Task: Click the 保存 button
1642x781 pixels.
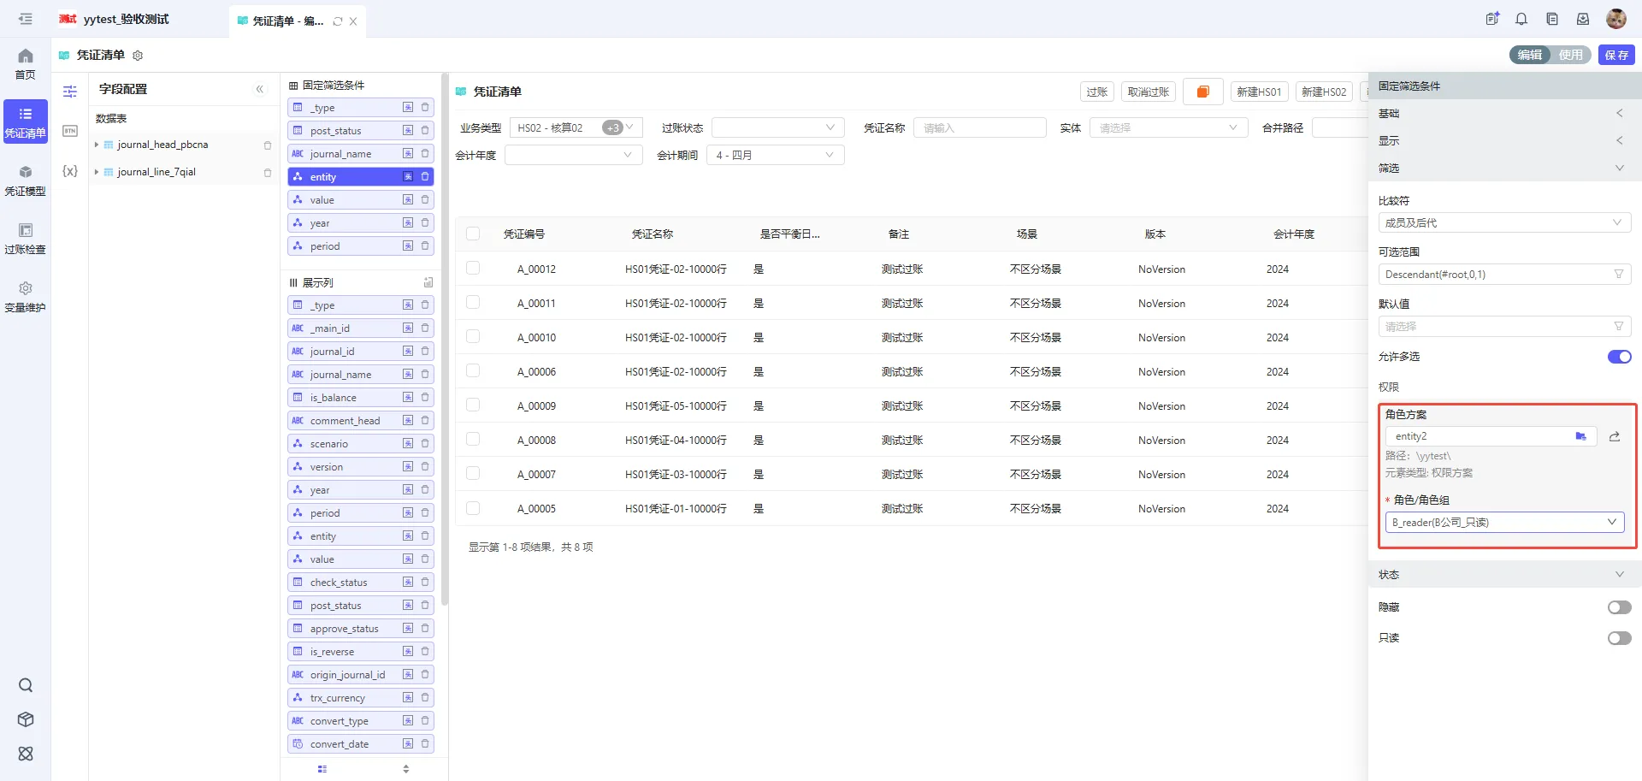Action: (1615, 55)
